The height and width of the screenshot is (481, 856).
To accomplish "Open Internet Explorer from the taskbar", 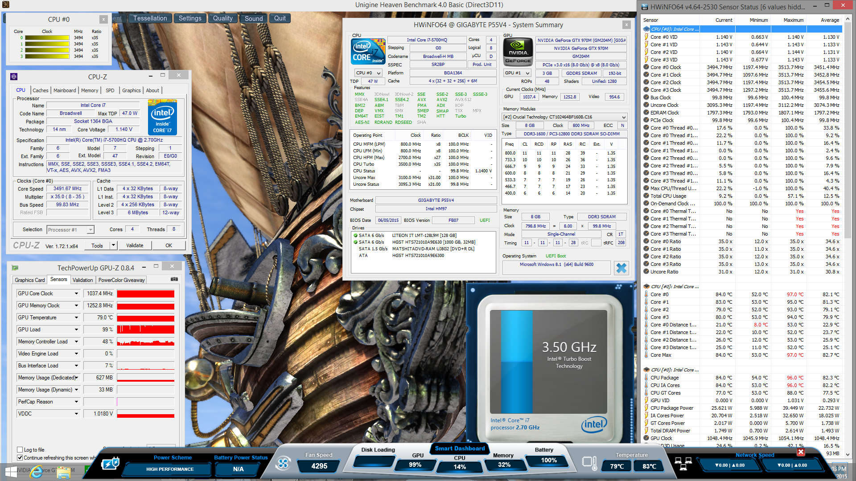I will click(37, 471).
